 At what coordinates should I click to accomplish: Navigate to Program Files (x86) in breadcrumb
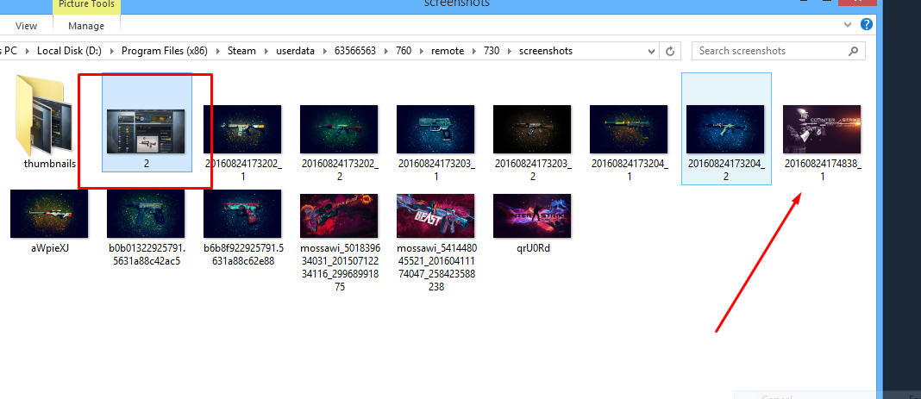(165, 51)
